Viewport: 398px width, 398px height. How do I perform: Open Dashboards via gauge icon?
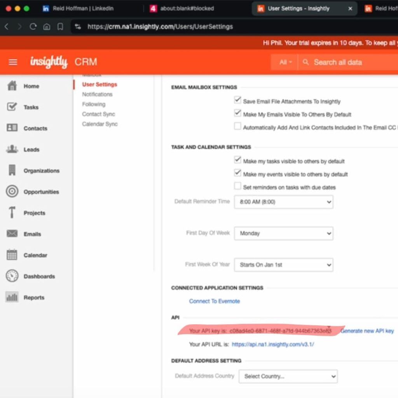pyautogui.click(x=12, y=276)
